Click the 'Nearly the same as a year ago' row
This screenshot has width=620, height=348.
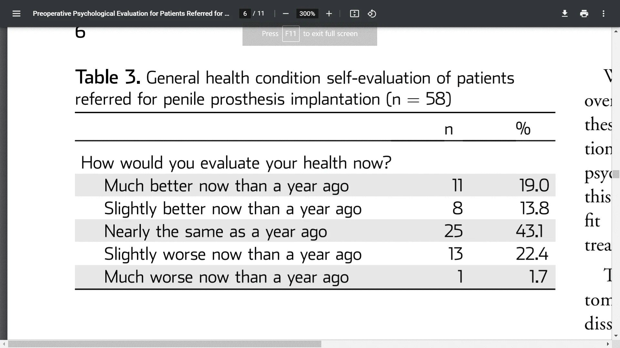pos(315,231)
